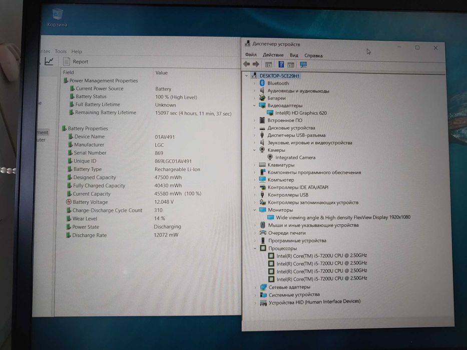
Task: Click the Аудиовходы и аудиовыходы speaker icon
Action: (x=262, y=90)
